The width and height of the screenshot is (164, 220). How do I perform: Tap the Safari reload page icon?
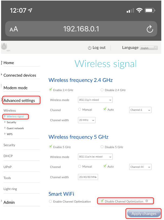[150, 29]
